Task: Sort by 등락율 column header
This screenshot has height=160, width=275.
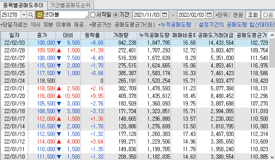Action: (x=92, y=35)
